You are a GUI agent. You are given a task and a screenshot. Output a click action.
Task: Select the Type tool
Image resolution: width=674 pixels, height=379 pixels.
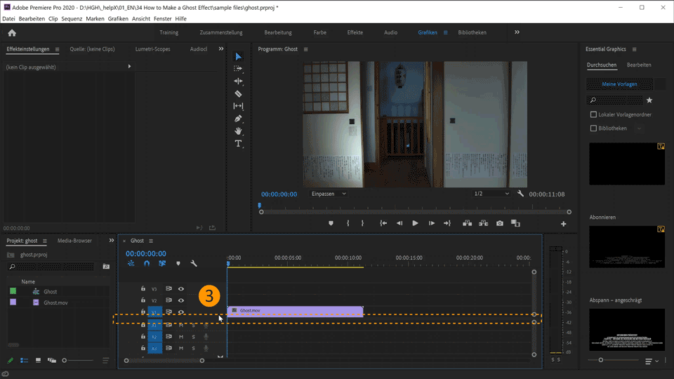click(238, 144)
